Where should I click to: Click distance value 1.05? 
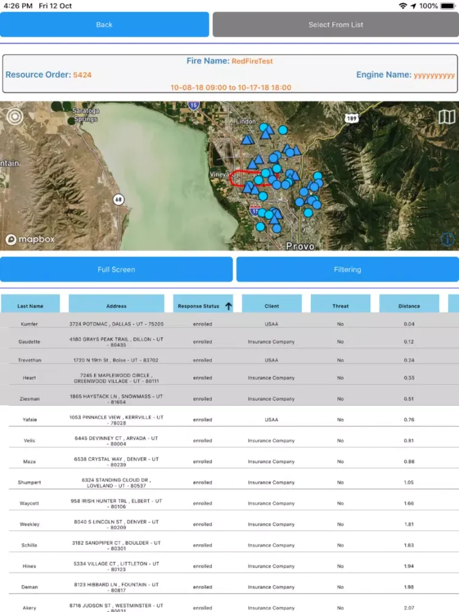click(x=409, y=482)
